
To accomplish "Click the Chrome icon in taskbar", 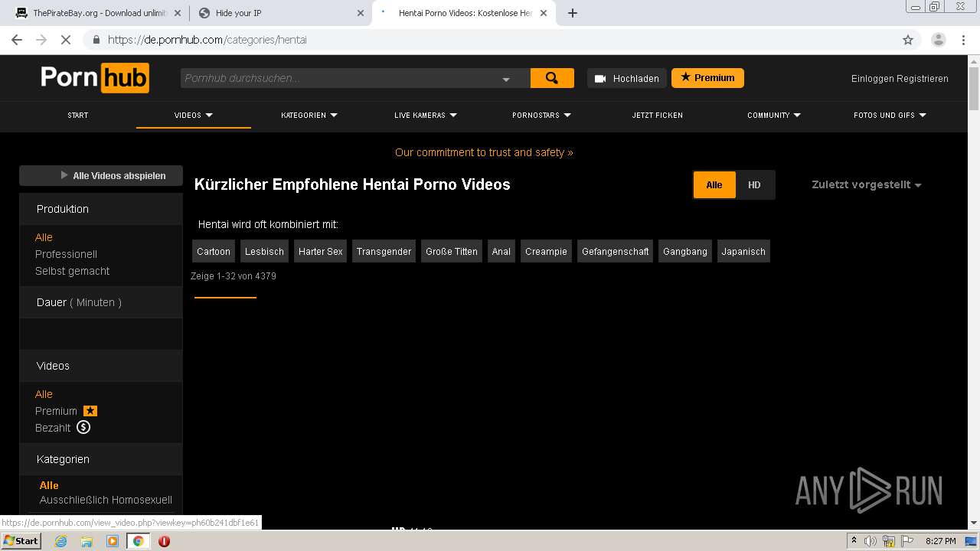I will coord(139,541).
